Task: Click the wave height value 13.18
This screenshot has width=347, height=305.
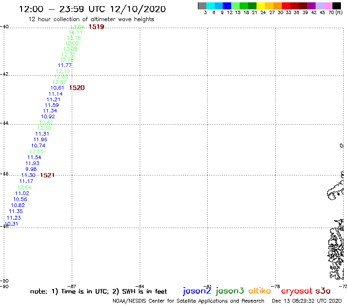Action: pos(74,38)
